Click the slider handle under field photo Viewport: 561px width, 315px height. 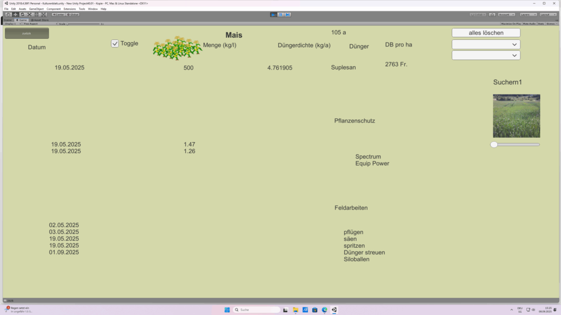click(494, 144)
